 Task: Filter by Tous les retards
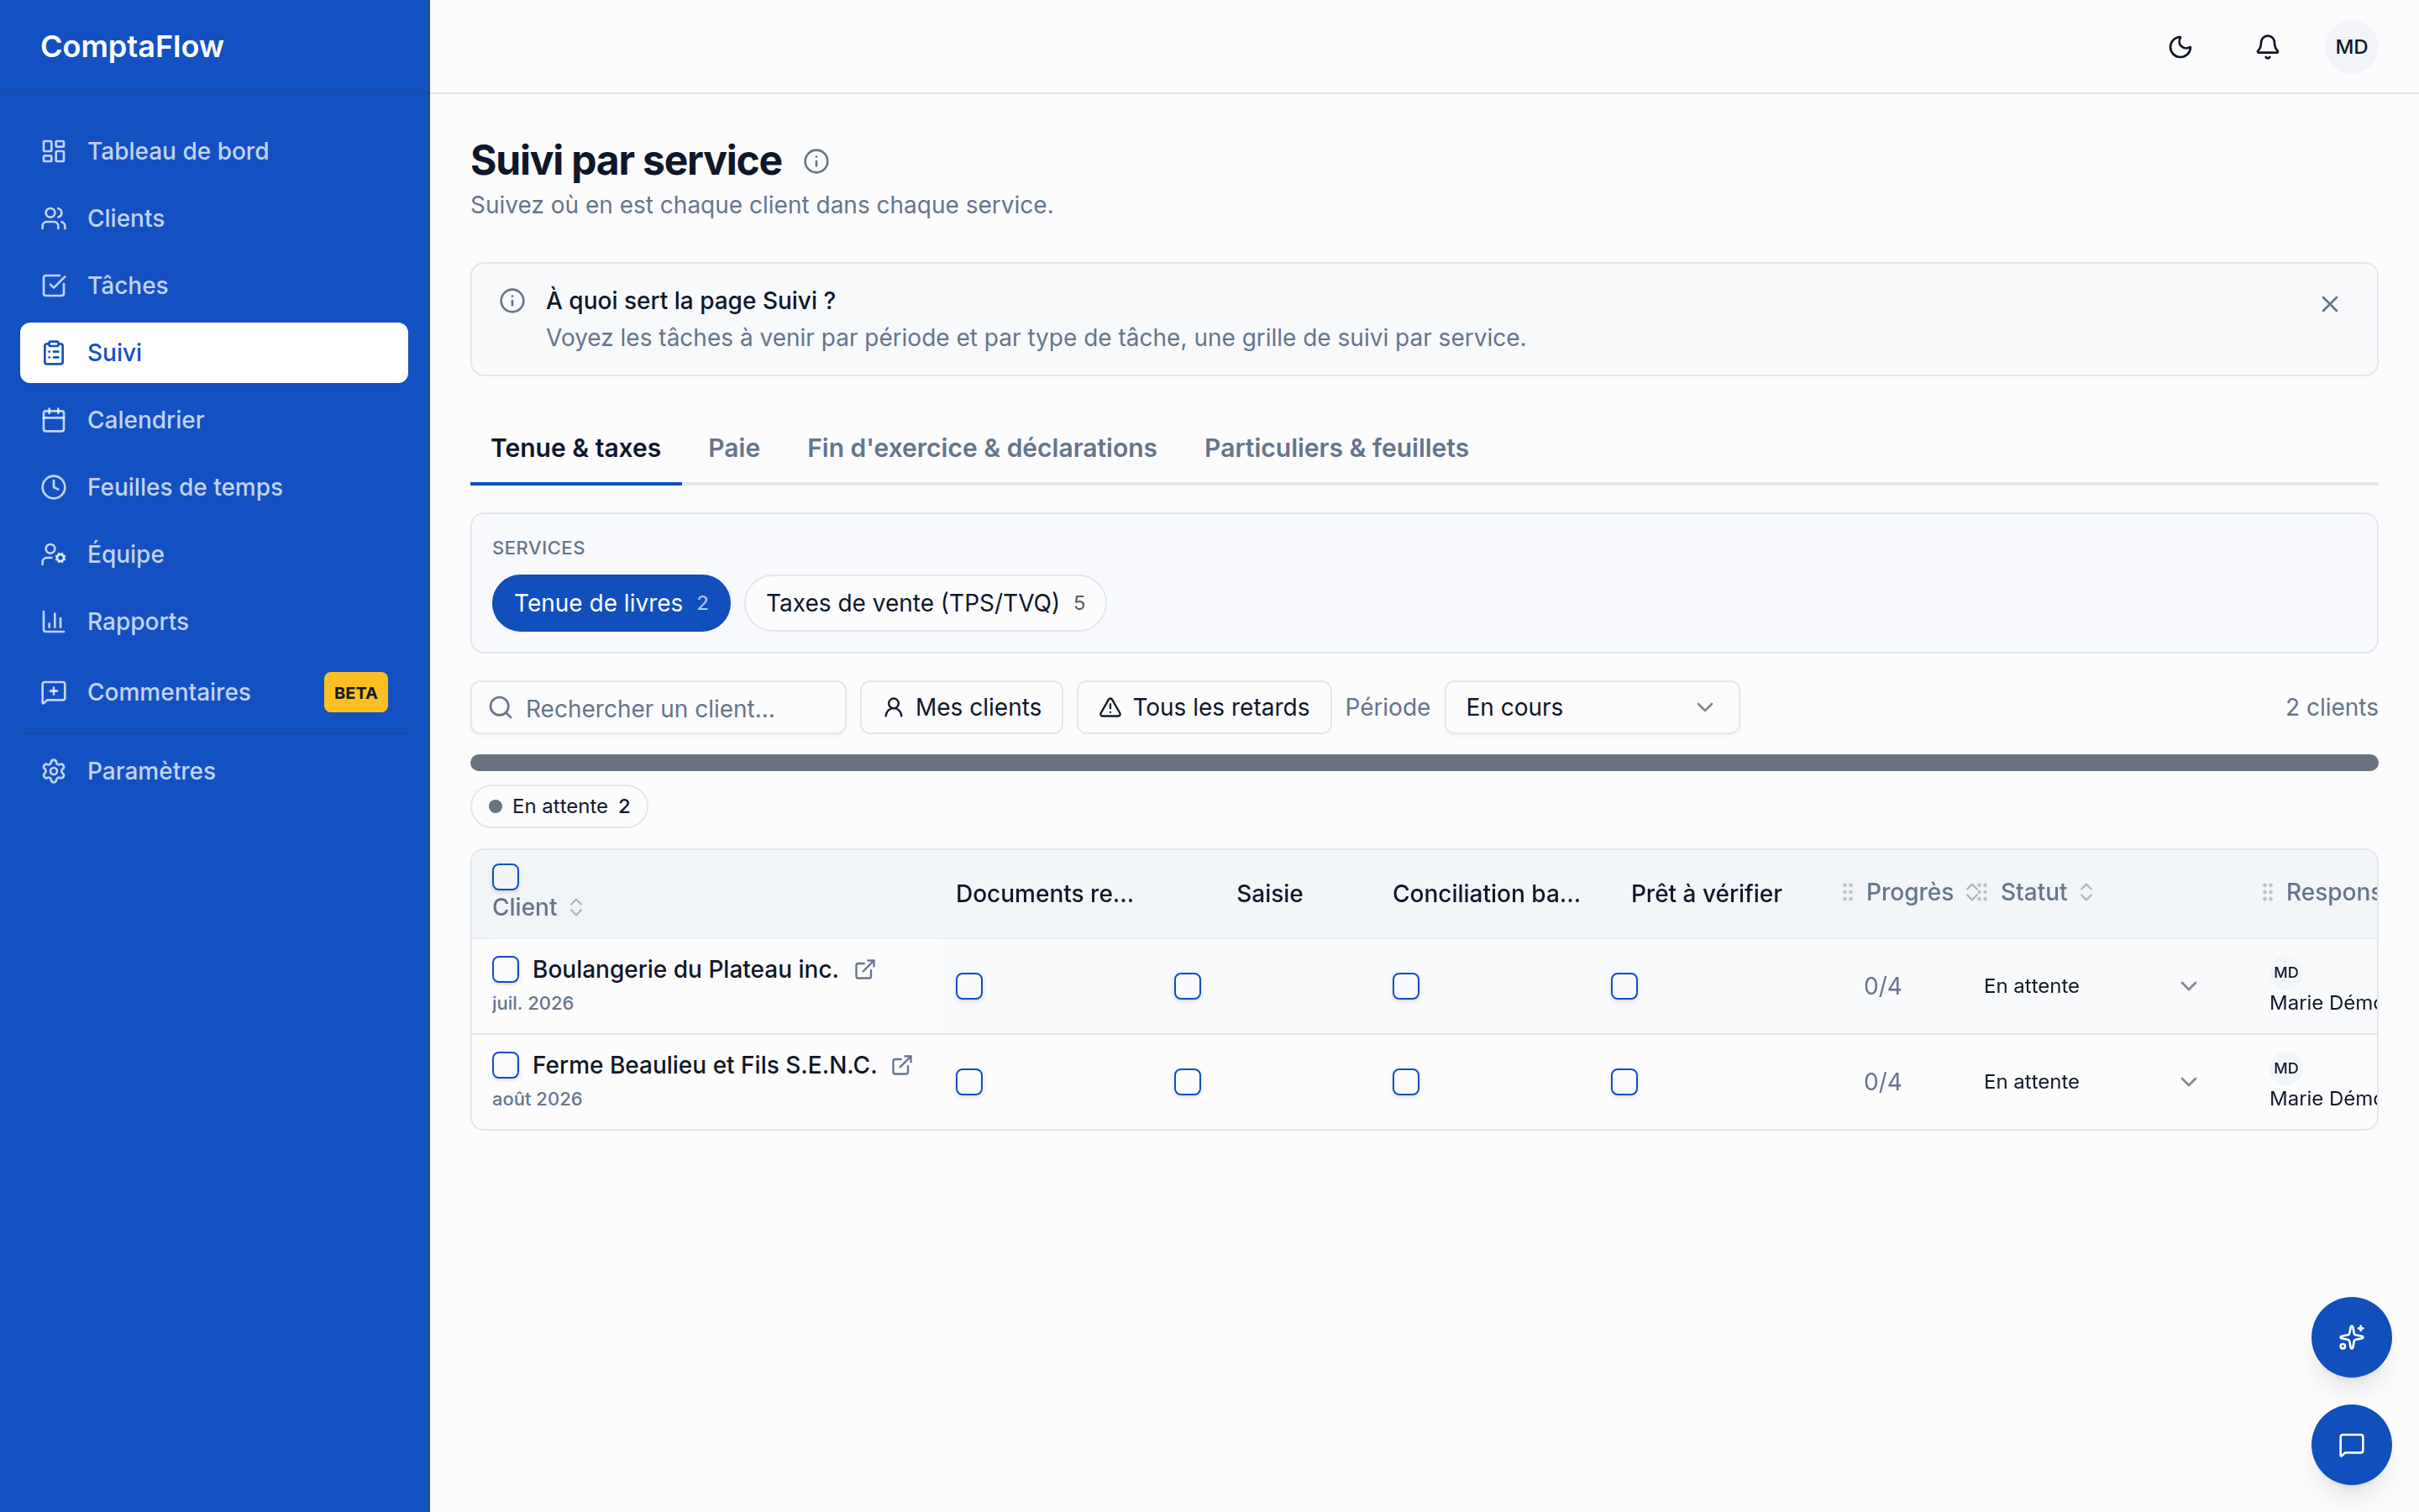[1204, 708]
